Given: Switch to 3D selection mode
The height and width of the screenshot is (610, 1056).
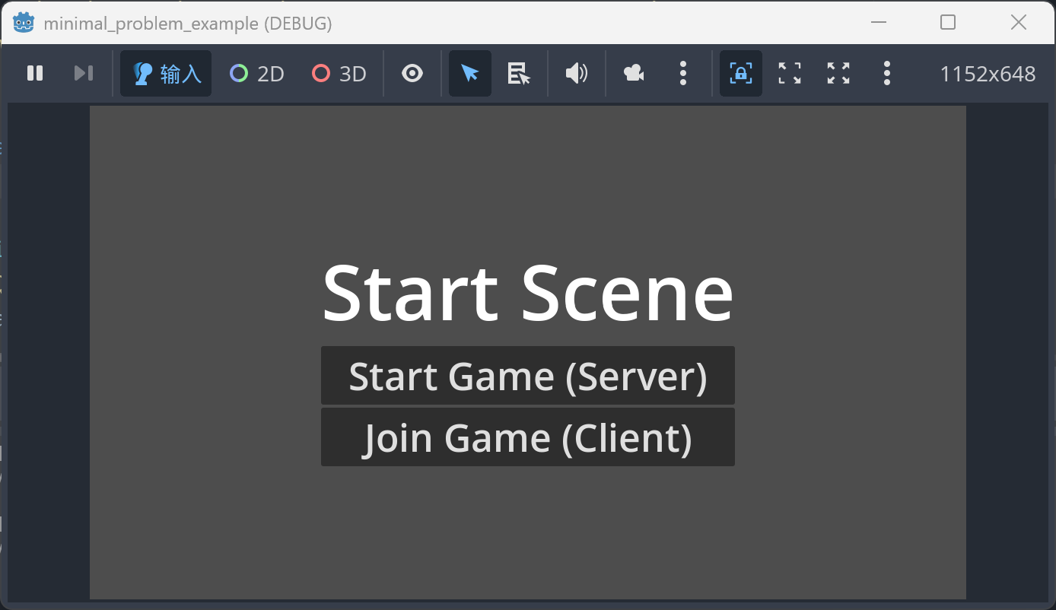Looking at the screenshot, I should point(339,73).
